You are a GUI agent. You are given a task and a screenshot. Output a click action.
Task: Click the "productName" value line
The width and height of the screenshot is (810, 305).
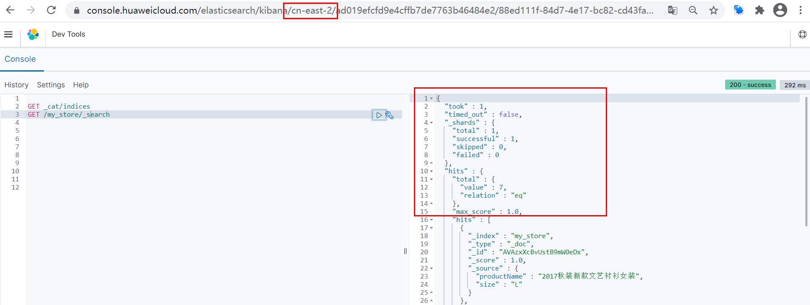coord(559,276)
